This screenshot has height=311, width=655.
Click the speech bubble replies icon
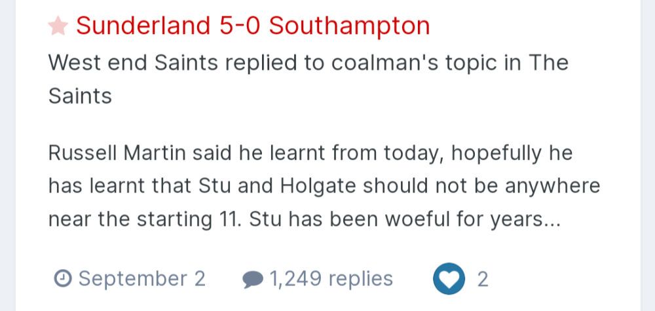pyautogui.click(x=252, y=280)
